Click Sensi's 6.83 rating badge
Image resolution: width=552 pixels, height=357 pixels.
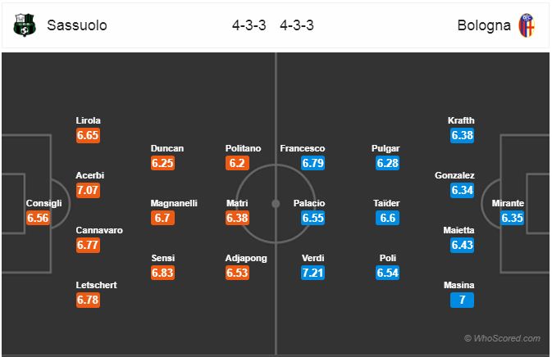(162, 273)
